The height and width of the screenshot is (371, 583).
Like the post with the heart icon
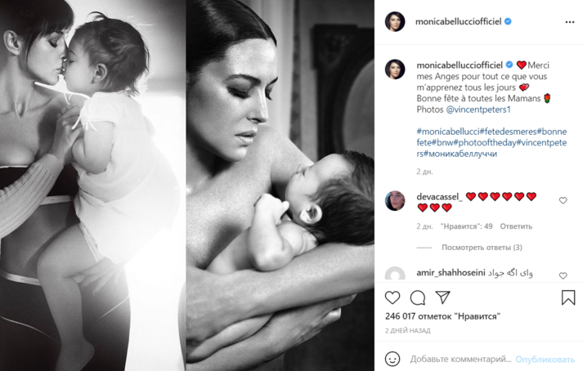[x=392, y=297]
